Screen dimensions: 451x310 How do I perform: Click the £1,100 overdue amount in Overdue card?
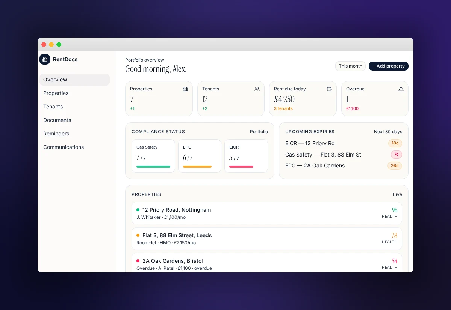coord(353,108)
